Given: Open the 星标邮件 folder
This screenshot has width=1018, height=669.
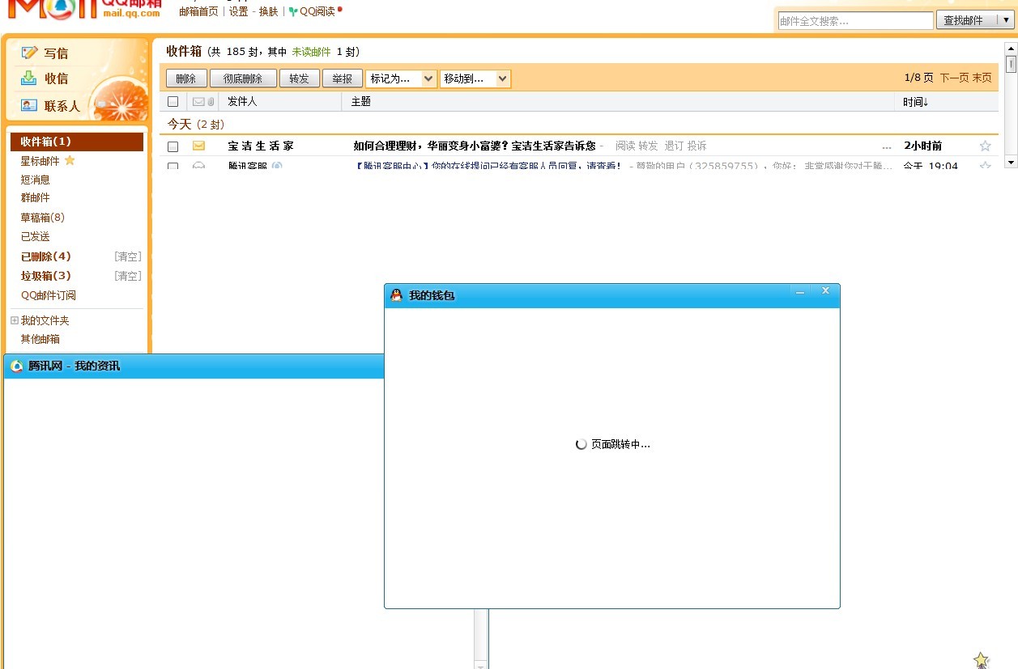Looking at the screenshot, I should [40, 161].
